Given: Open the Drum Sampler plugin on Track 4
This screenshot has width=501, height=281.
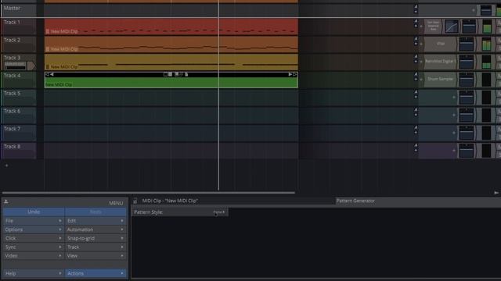Looking at the screenshot, I should [x=440, y=80].
